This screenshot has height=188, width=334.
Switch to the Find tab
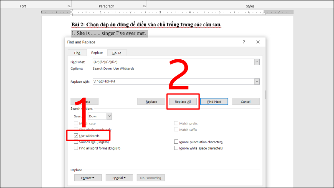click(77, 53)
